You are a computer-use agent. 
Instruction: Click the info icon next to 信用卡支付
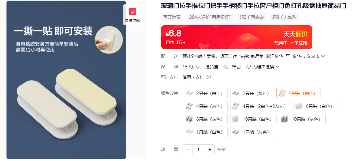pyautogui.click(x=209, y=77)
